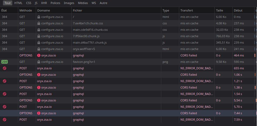This screenshot has height=126, width=257.
Task: Sort requests by Début column
Action: pos(238,10)
